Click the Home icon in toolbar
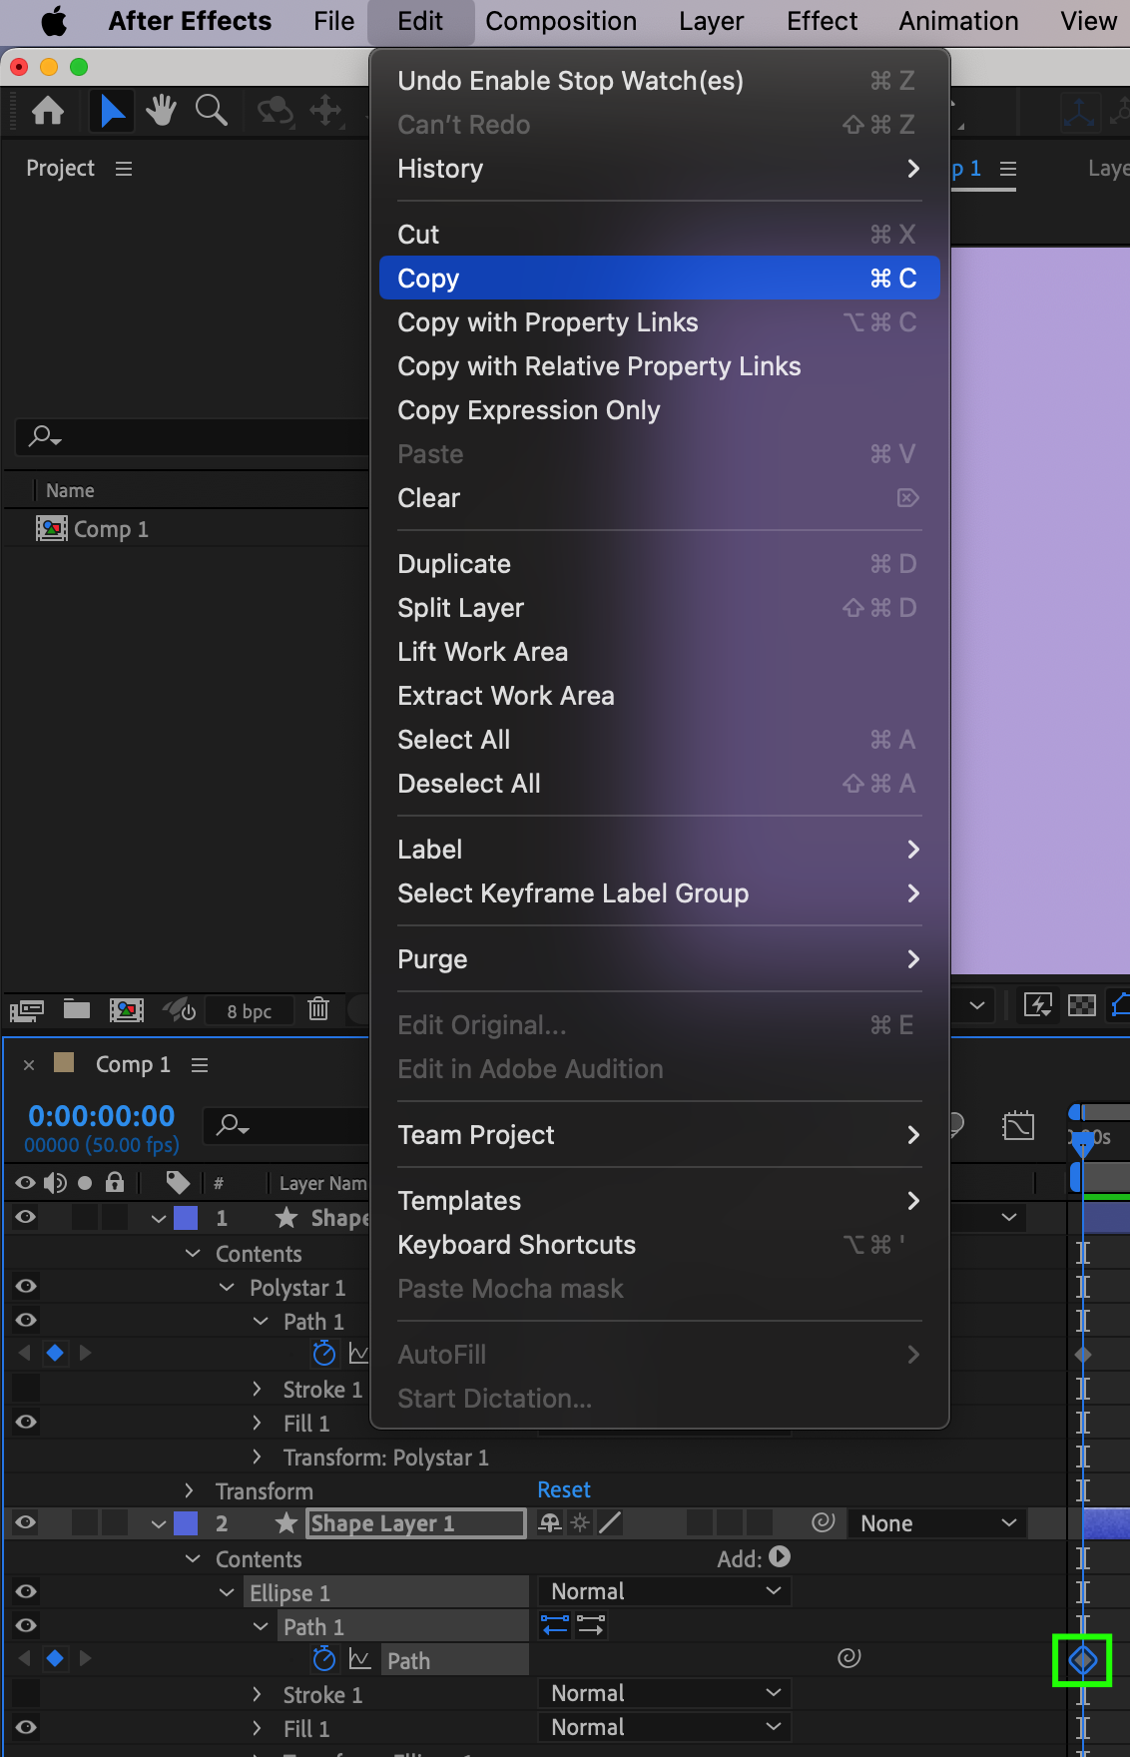The image size is (1130, 1757). point(48,111)
